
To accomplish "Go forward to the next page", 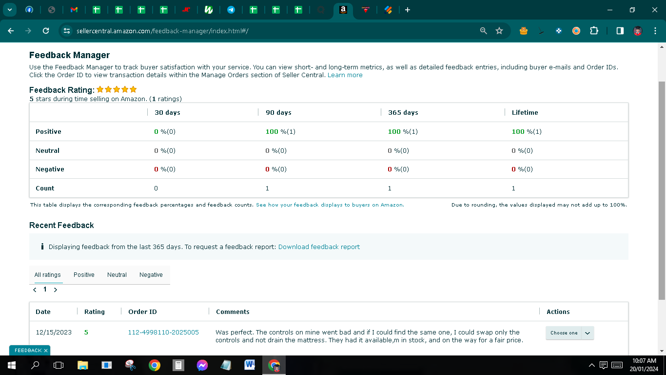I will coord(28,31).
